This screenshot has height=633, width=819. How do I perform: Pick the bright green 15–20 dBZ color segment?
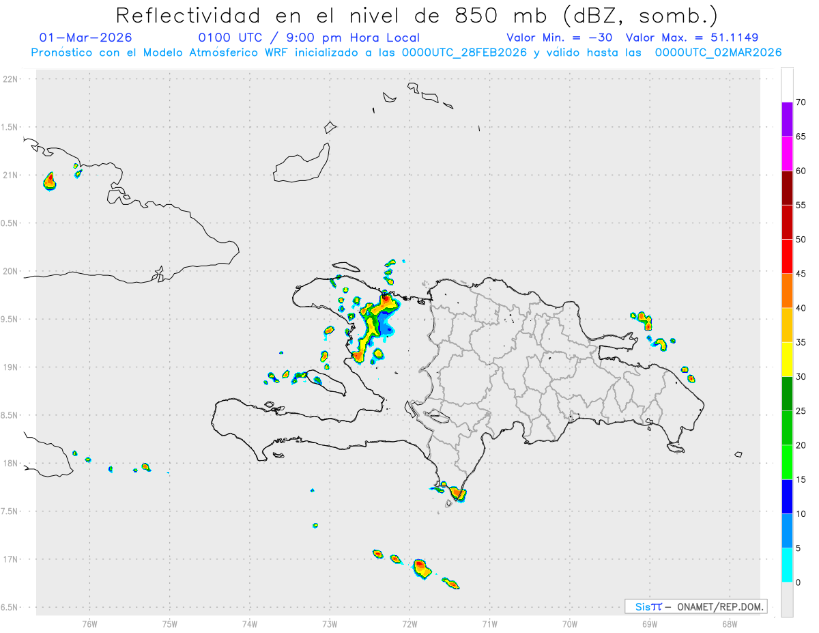pyautogui.click(x=787, y=462)
